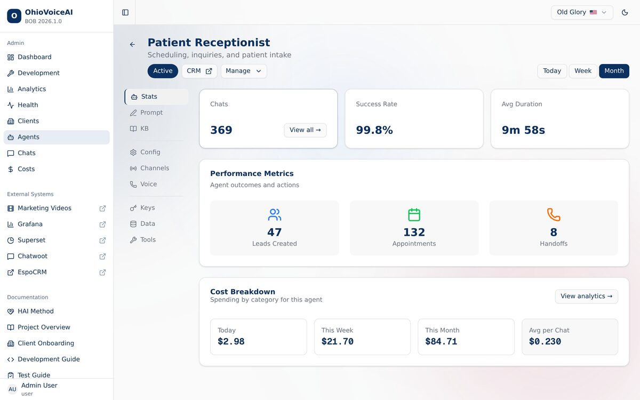
Task: Click the back arrow beside Patient Receptionist
Action: [x=132, y=45]
